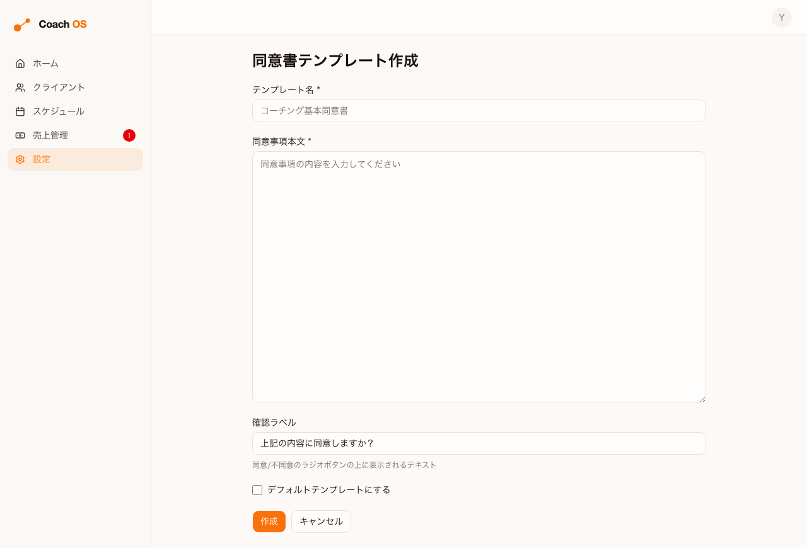Open ホーム in the sidebar
The width and height of the screenshot is (807, 548).
76,64
